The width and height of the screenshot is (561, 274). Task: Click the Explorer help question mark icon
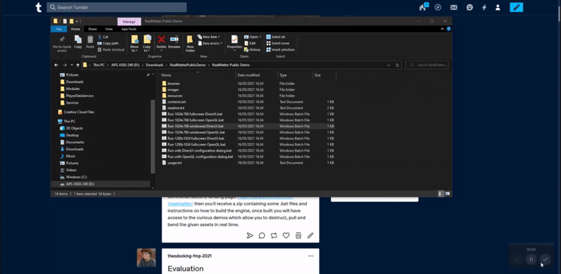click(448, 29)
